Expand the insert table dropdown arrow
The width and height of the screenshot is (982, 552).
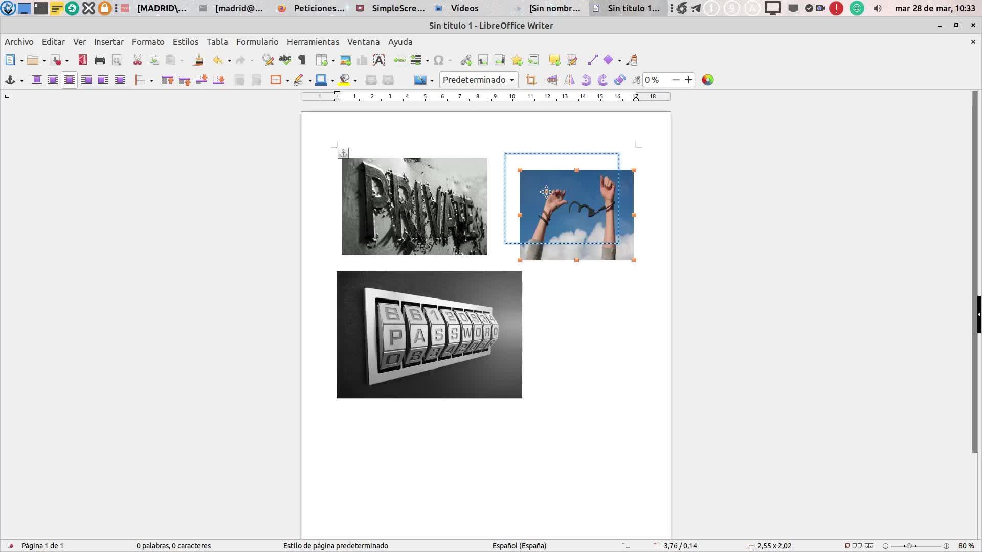(333, 61)
